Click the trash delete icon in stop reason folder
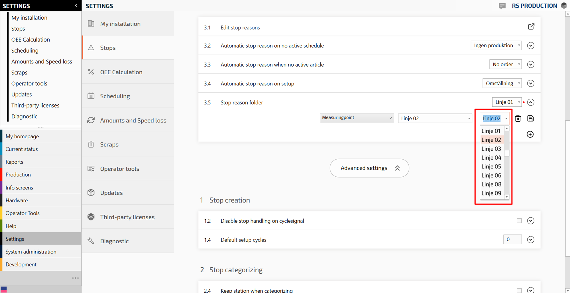 (x=518, y=118)
